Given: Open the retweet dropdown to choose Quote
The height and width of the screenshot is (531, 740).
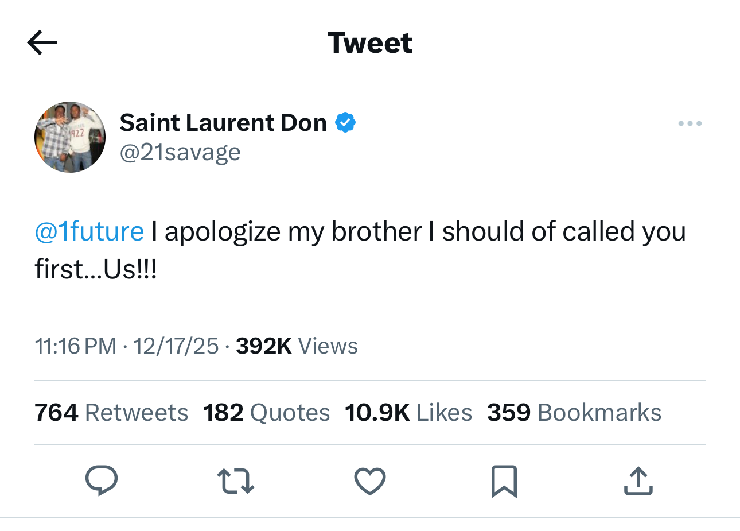Looking at the screenshot, I should (236, 481).
